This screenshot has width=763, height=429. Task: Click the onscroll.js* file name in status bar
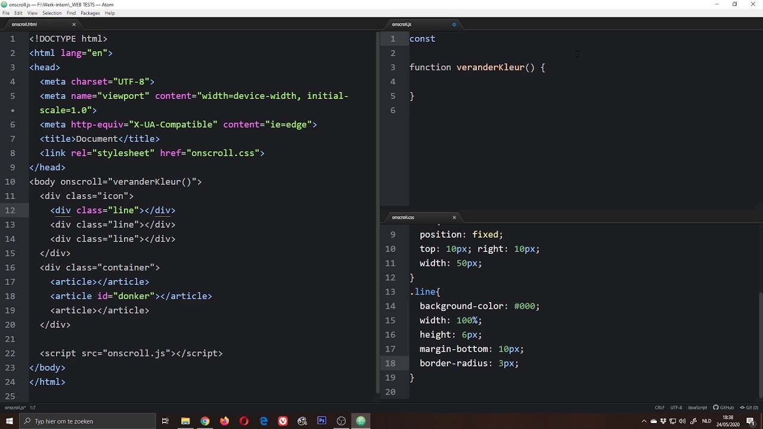pos(15,408)
